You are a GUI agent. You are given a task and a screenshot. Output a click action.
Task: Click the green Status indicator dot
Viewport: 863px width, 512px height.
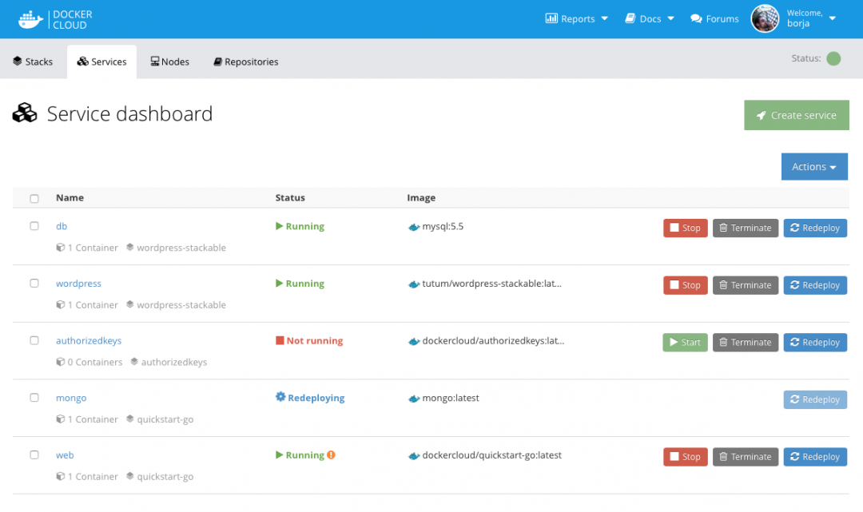(833, 58)
